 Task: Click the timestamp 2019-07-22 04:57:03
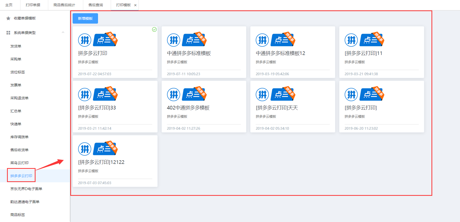coord(95,74)
